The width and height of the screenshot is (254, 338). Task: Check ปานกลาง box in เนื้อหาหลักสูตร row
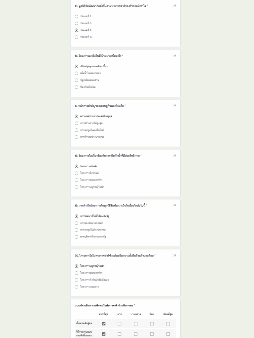tap(136, 324)
